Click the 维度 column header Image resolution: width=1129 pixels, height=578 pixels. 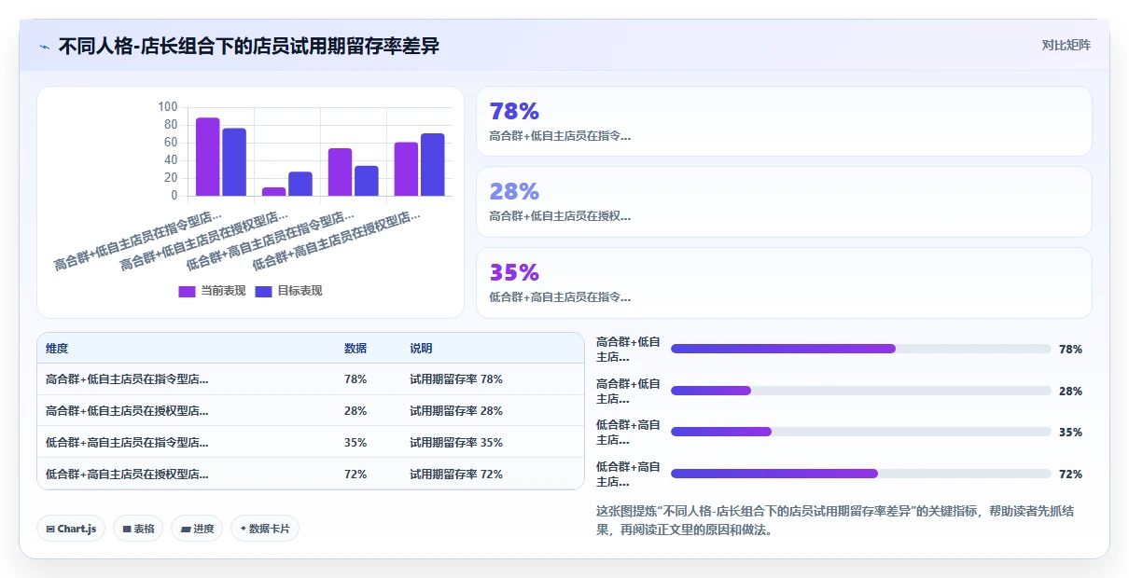click(57, 349)
